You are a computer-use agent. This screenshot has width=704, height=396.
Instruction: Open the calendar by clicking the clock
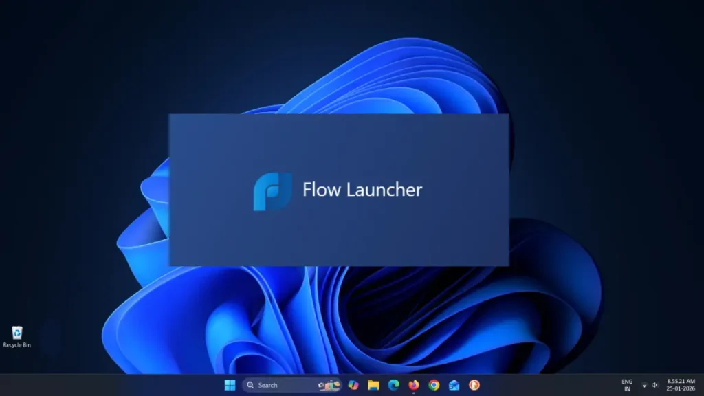(680, 385)
